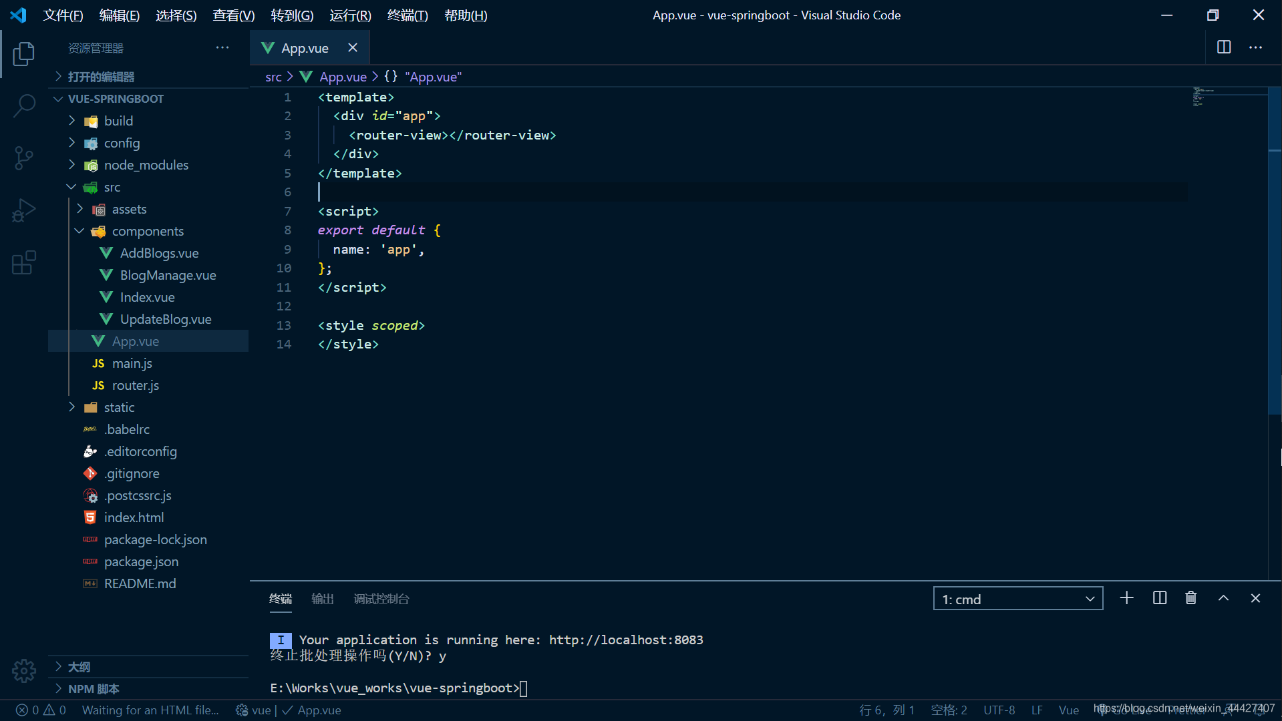Click UTF-8 encoding in status bar
The height and width of the screenshot is (721, 1282).
pyautogui.click(x=999, y=710)
